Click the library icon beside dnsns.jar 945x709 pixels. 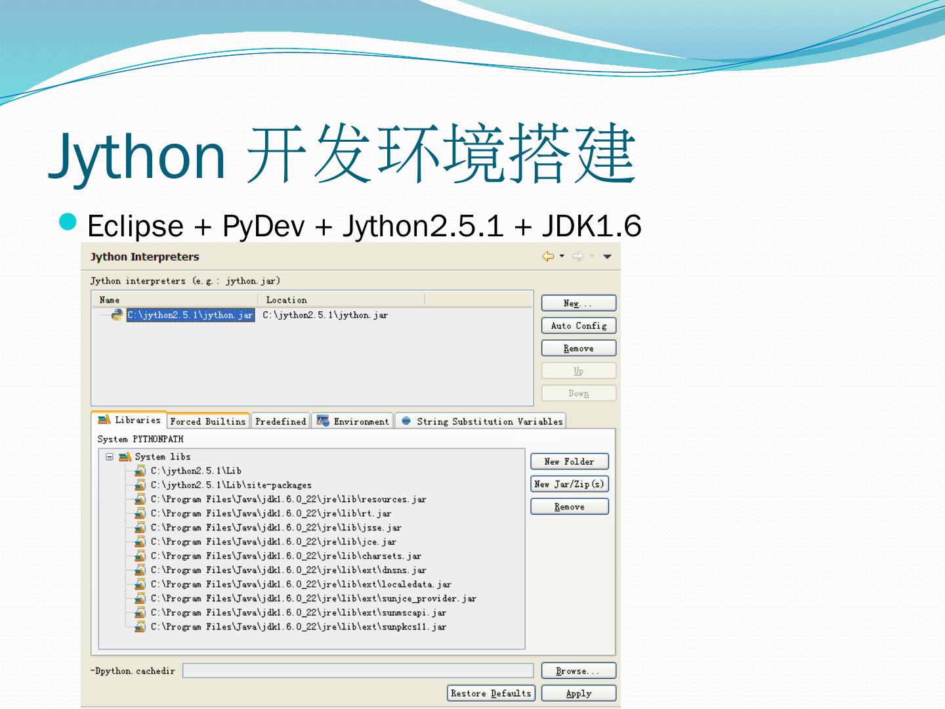(140, 570)
